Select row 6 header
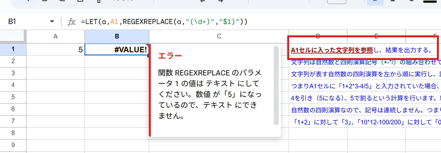 coord(13,109)
